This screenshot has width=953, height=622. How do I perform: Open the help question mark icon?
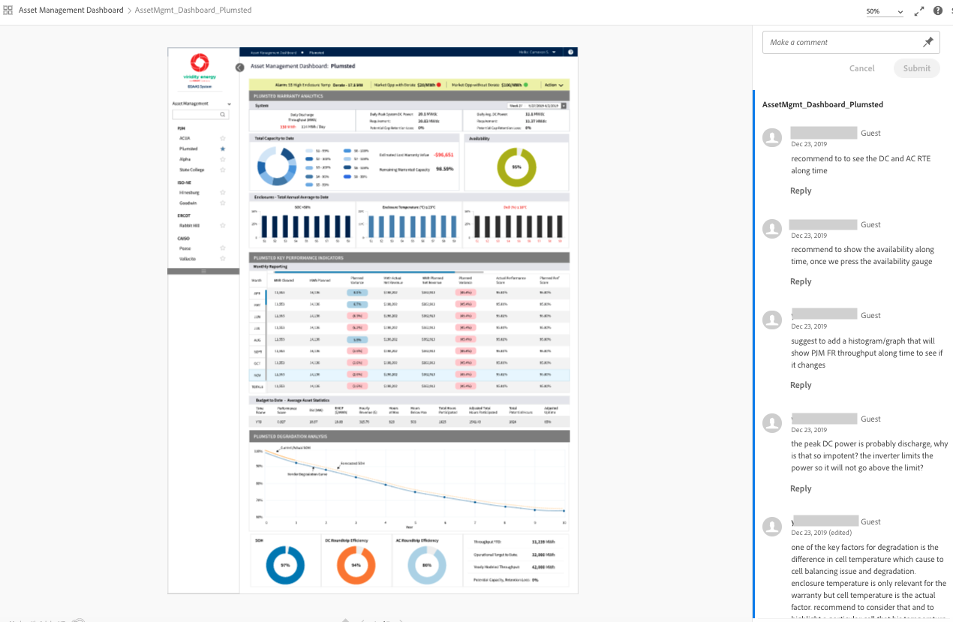click(x=938, y=11)
